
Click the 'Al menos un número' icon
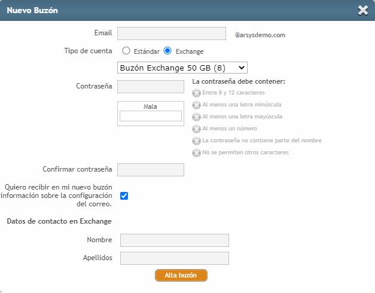[x=196, y=129]
